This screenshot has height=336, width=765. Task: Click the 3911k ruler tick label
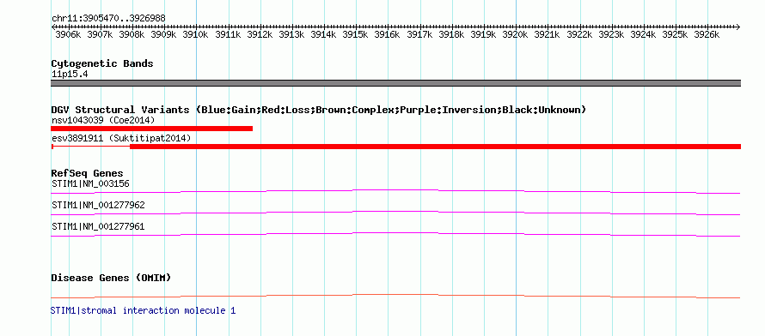click(x=229, y=34)
